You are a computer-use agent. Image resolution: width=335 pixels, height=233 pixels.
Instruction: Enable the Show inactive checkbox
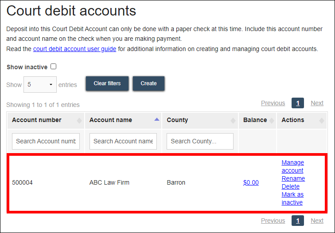click(54, 67)
